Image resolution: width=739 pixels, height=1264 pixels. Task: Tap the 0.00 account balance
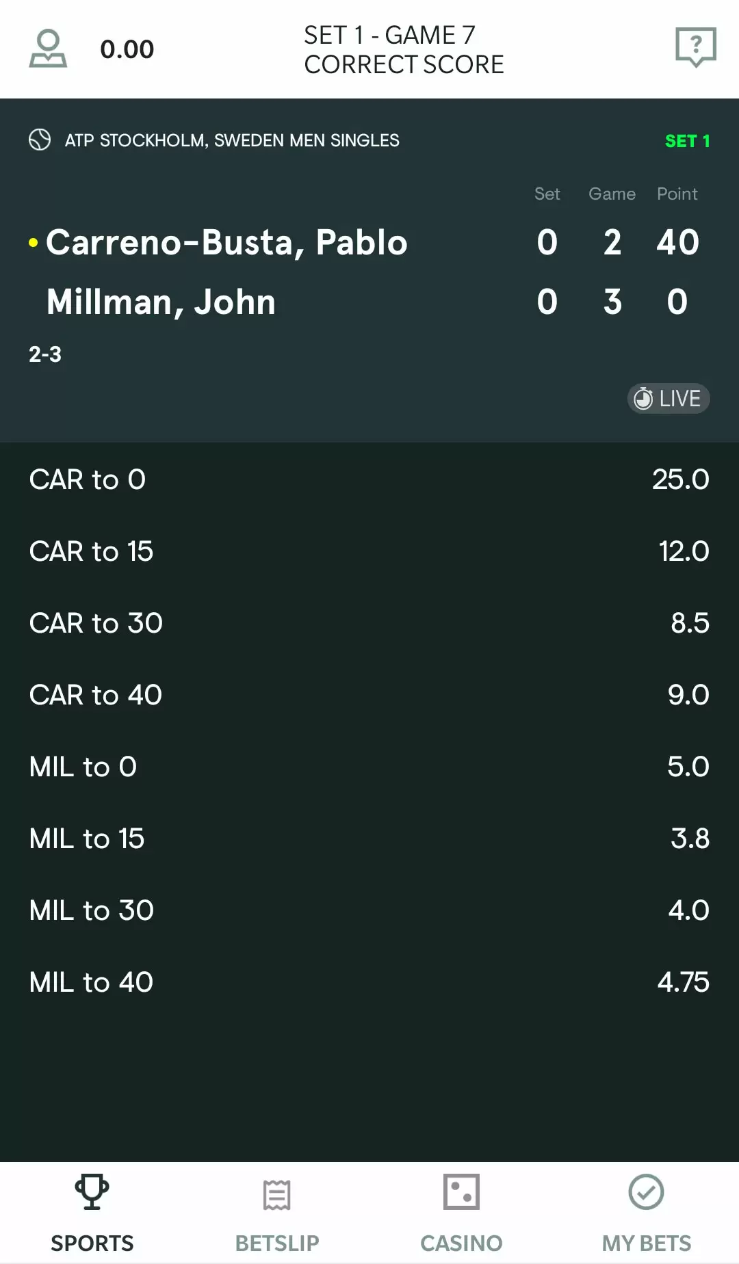[x=127, y=49]
